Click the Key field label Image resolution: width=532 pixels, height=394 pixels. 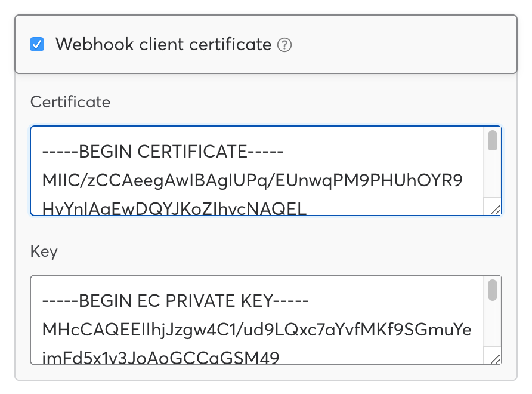(44, 252)
